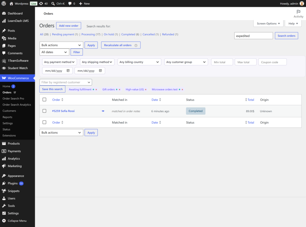
Task: Open Extensions in the WooCommerce submenu
Action: [9, 135]
